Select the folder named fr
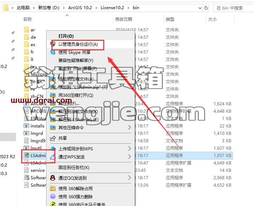254x206 pixels. [x=32, y=52]
